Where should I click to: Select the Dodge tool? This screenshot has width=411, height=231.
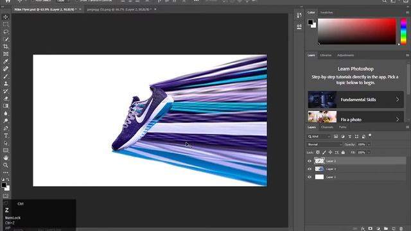[x=6, y=121]
